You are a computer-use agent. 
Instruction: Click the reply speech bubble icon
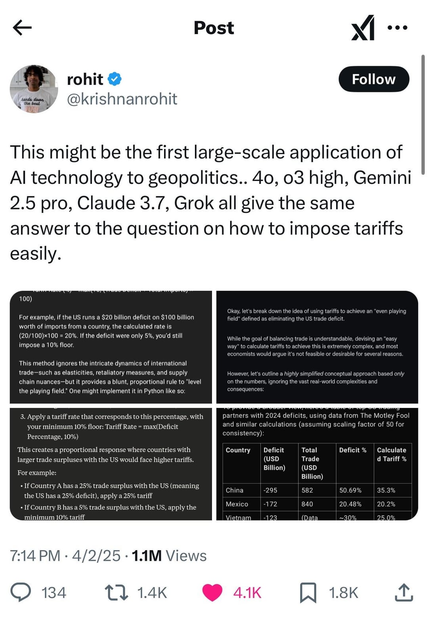click(21, 592)
